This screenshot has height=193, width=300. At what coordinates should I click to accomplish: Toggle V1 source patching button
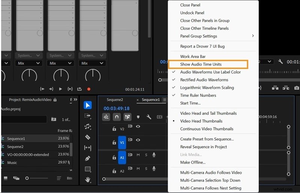point(122,143)
